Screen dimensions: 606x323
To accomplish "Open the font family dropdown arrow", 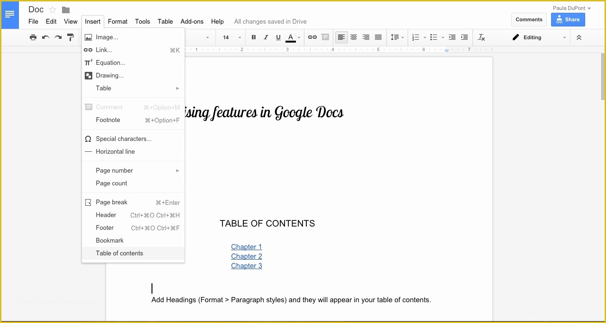I will click(207, 37).
